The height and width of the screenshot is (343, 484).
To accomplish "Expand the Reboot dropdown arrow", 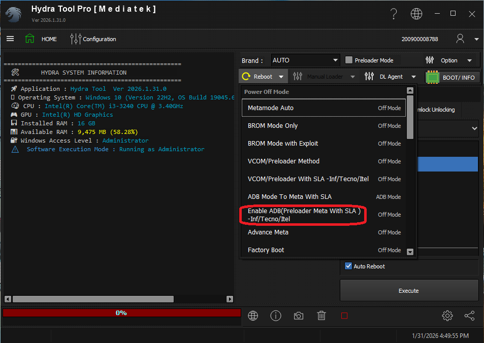I will 281,77.
